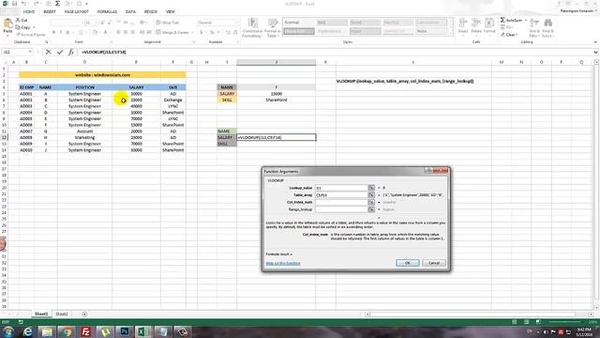Open the FORMULAS tab

(107, 12)
